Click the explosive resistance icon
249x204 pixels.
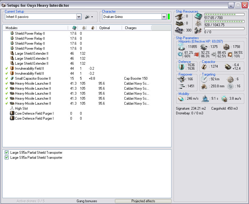pyautogui.click(x=230, y=54)
